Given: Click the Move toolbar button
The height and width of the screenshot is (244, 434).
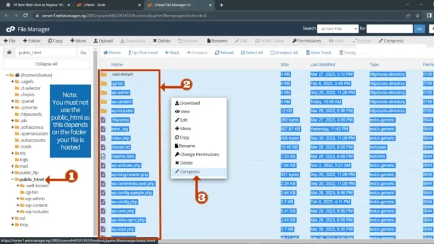Looking at the screenshot, I should click(x=78, y=41).
